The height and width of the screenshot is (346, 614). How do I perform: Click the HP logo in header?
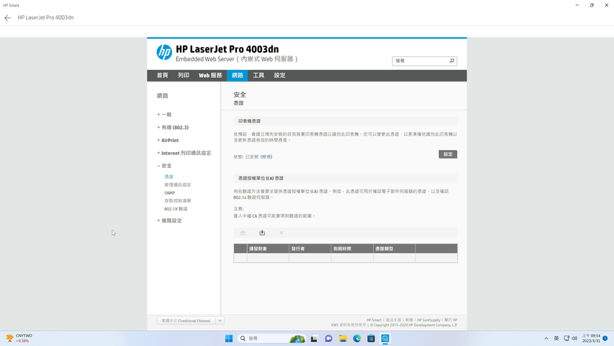point(164,52)
